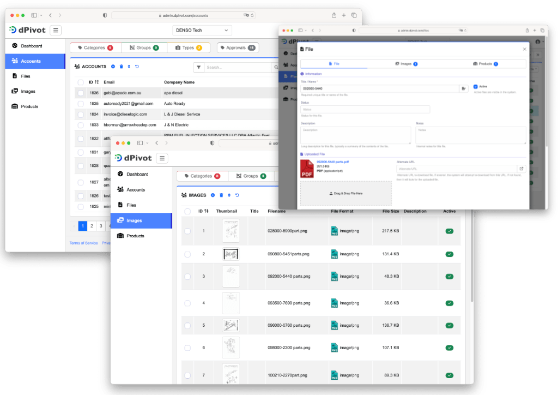Click the icon button beside Title / Name field

click(464, 88)
